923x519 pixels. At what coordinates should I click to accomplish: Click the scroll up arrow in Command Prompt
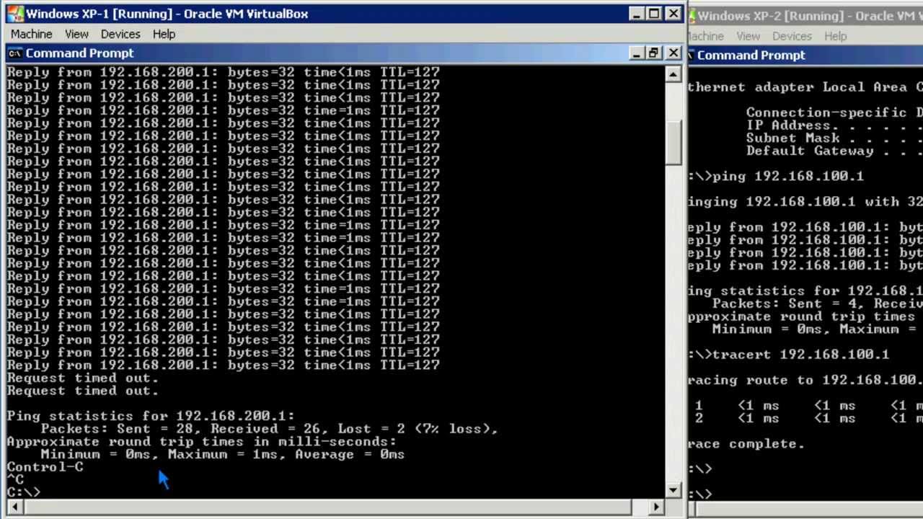[673, 74]
